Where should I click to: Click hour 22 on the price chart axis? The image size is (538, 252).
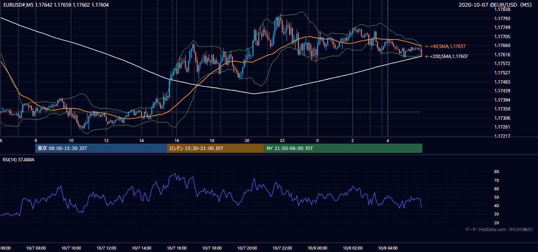(x=282, y=140)
